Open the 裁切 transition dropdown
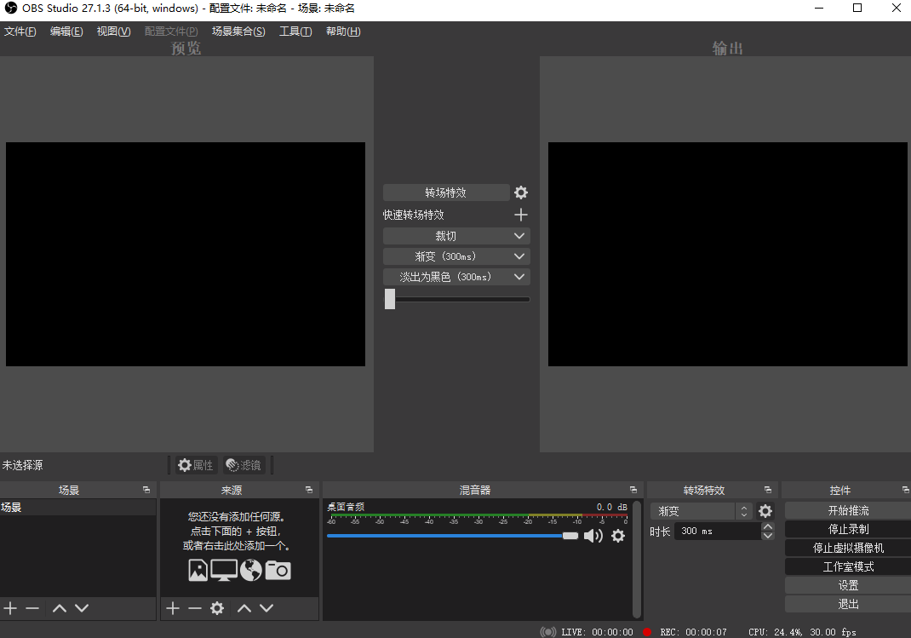This screenshot has height=638, width=911. click(x=456, y=235)
